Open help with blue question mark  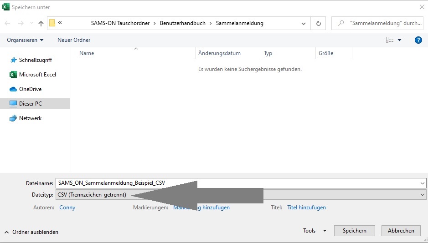(x=418, y=40)
